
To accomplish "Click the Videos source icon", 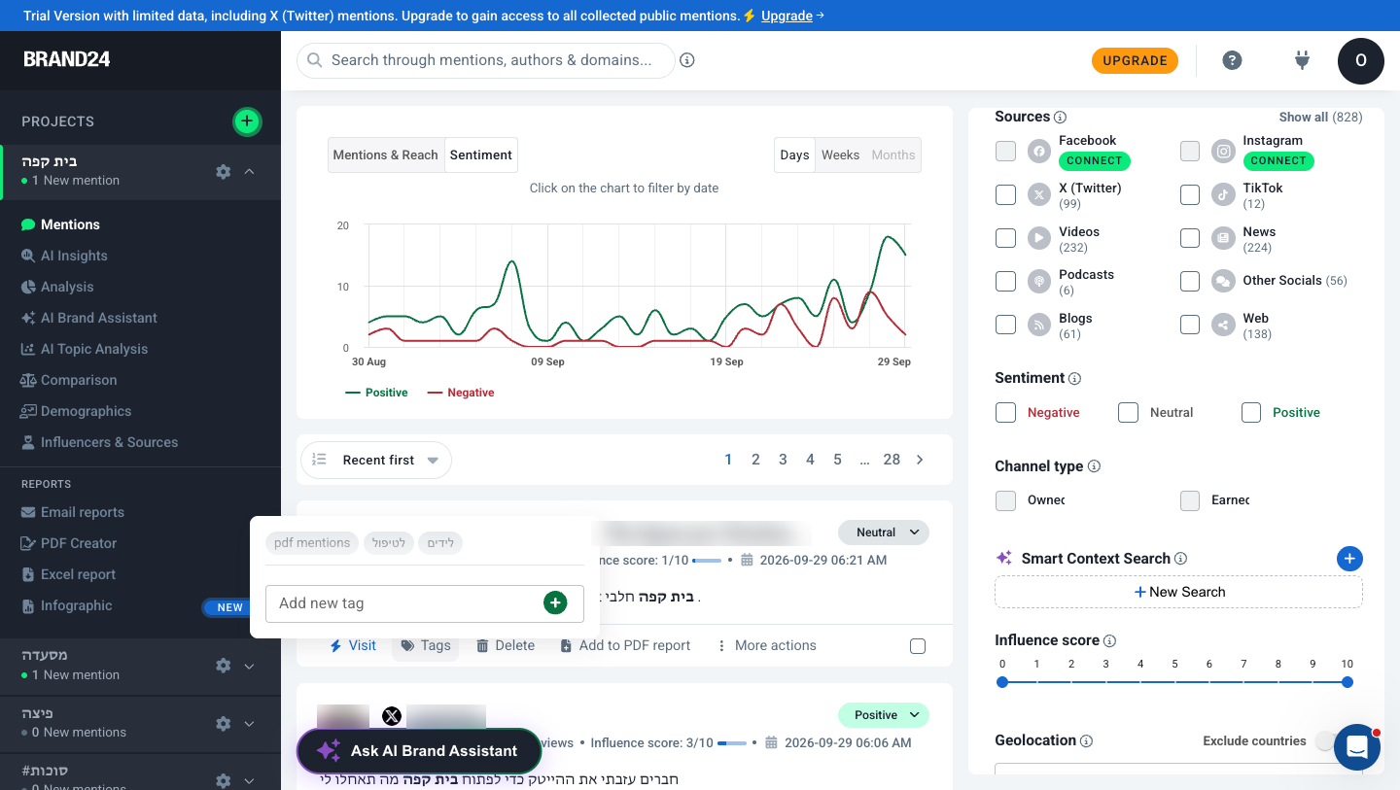I will (x=1039, y=238).
